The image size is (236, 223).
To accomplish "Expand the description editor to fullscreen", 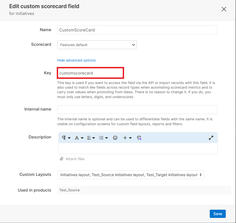I will point(211,138).
